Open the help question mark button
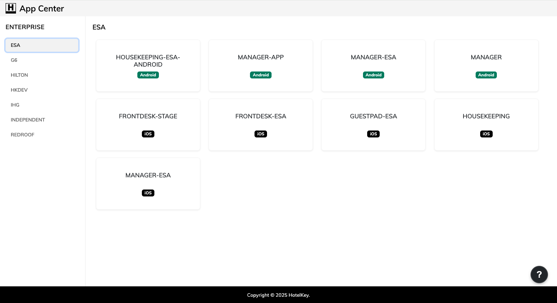This screenshot has height=303, width=557. [539, 275]
